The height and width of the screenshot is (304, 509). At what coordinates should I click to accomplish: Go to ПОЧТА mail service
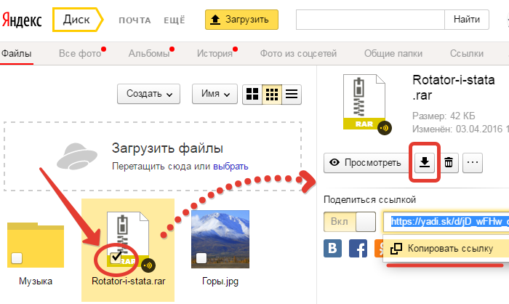135,20
